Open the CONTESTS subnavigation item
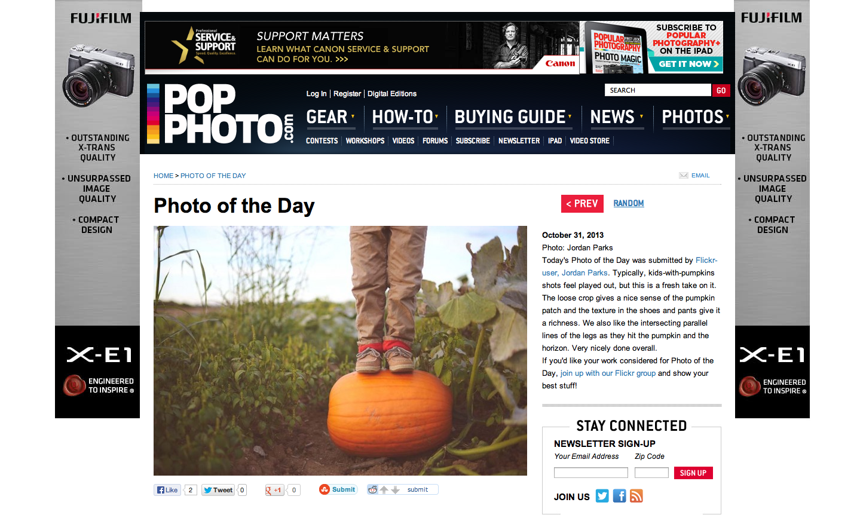Image resolution: width=860 pixels, height=527 pixels. [x=322, y=141]
